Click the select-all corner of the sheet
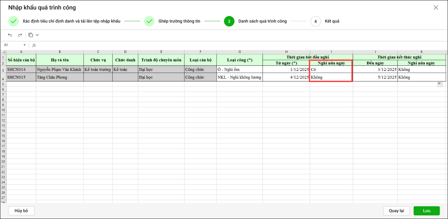Viewport: 448px width, 219px height. pyautogui.click(x=3, y=52)
